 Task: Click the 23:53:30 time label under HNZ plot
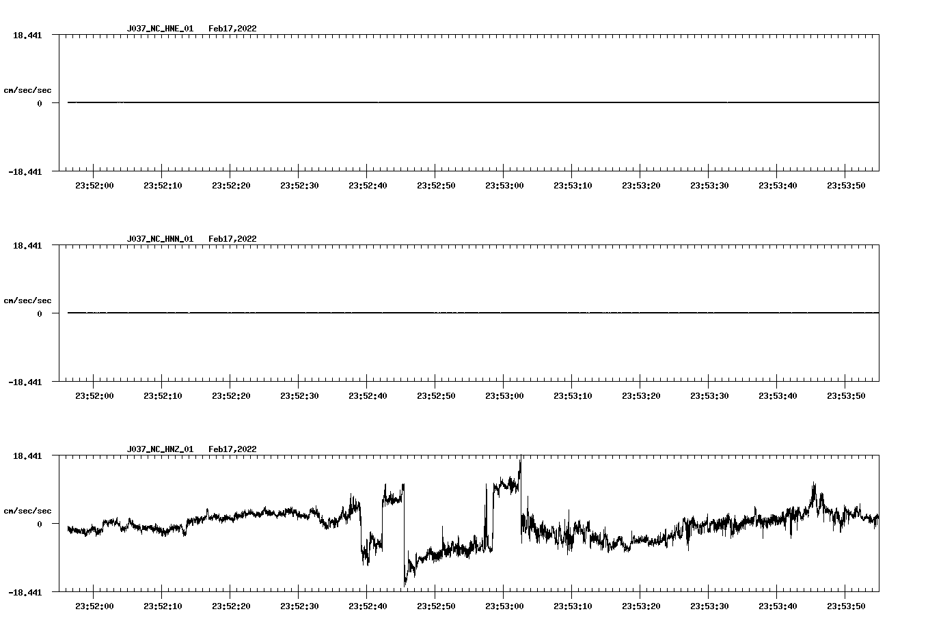click(709, 606)
